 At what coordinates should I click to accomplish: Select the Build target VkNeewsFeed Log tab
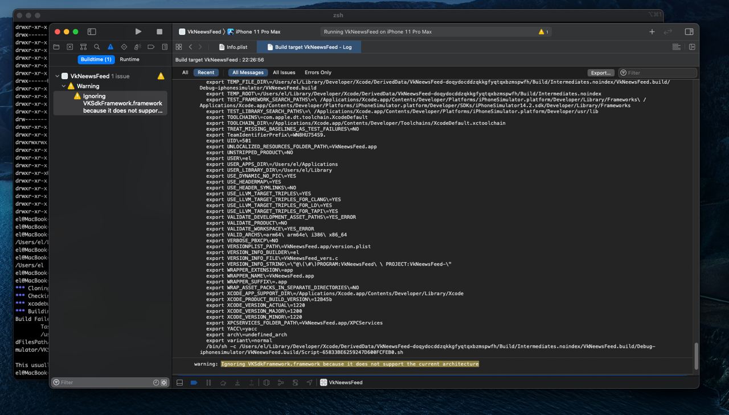click(x=309, y=47)
